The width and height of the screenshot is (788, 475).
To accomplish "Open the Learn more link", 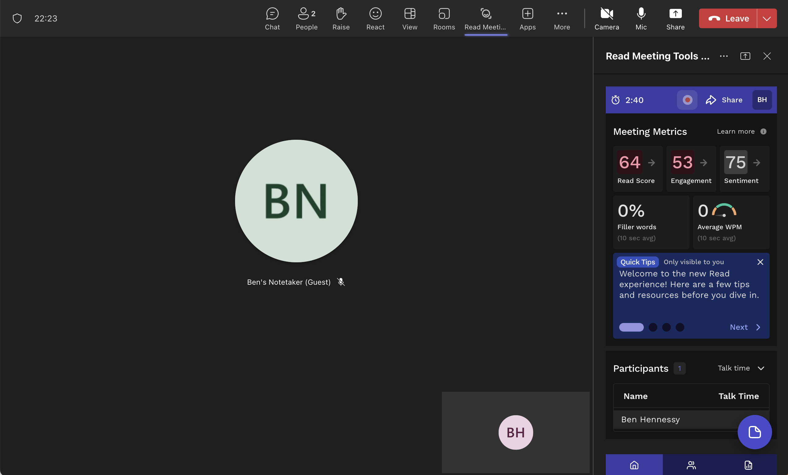I will click(736, 131).
